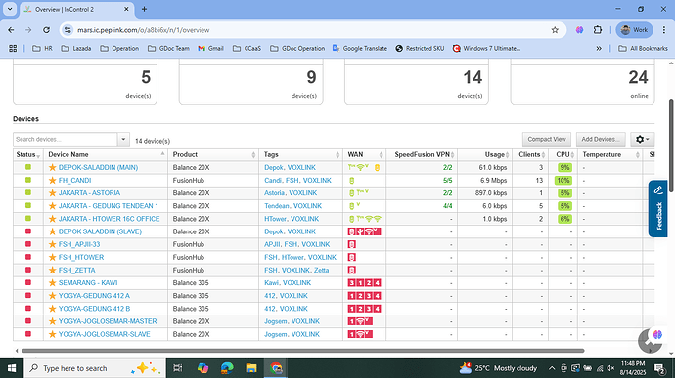Viewport: 675px width, 378px height.
Task: Reload the page with the refresh icon
Action: click(x=47, y=30)
